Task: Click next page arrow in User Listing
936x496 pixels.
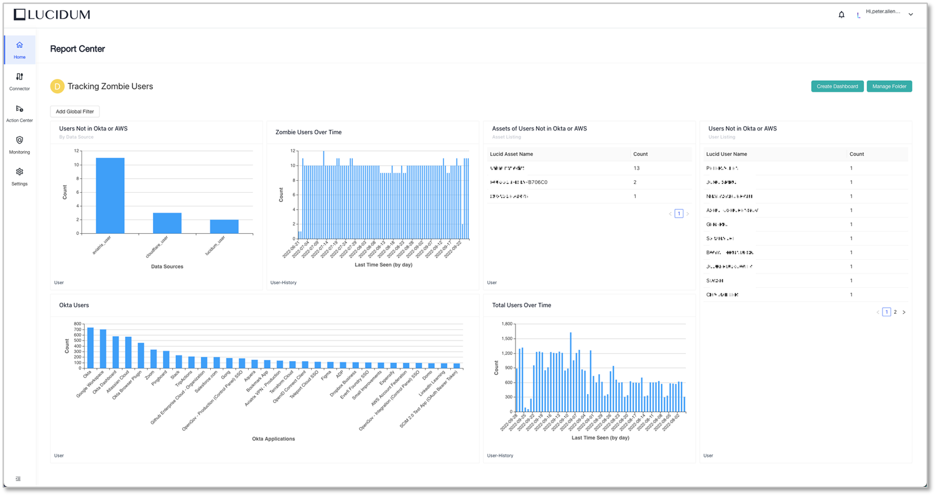Action: [904, 312]
